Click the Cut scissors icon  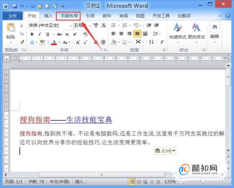[x=22, y=25]
